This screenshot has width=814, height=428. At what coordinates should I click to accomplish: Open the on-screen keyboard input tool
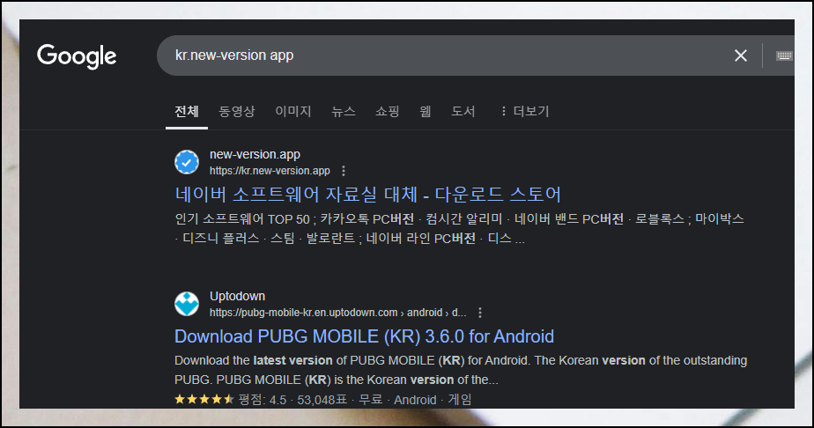pyautogui.click(x=784, y=55)
